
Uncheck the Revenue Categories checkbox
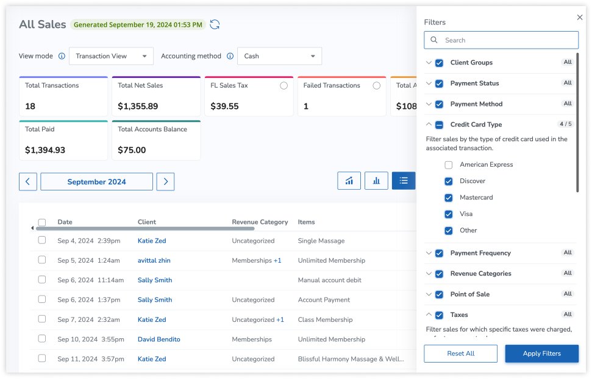pos(439,274)
